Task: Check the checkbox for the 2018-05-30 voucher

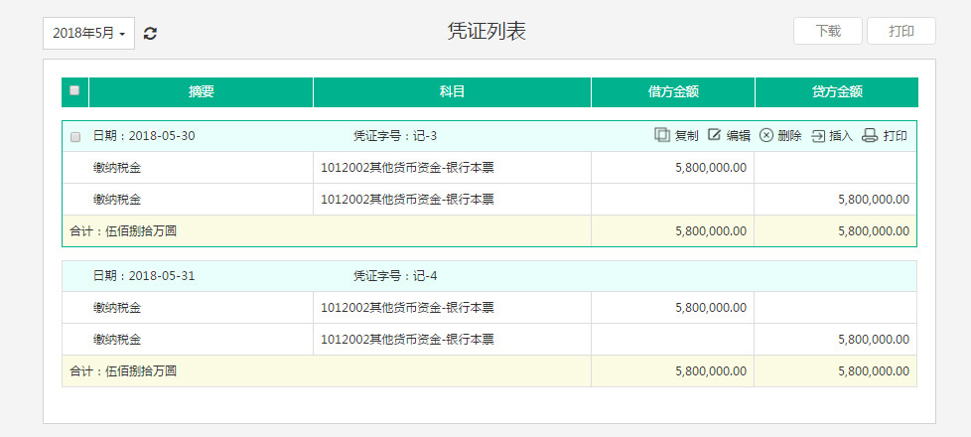Action: point(75,136)
